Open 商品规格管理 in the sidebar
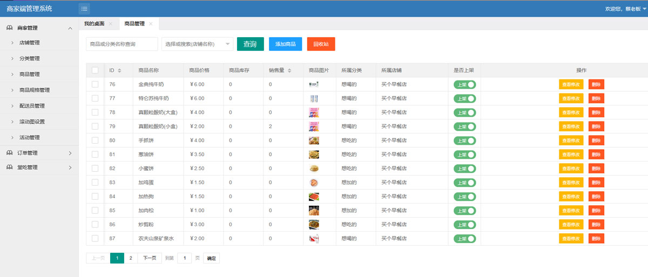 click(35, 90)
